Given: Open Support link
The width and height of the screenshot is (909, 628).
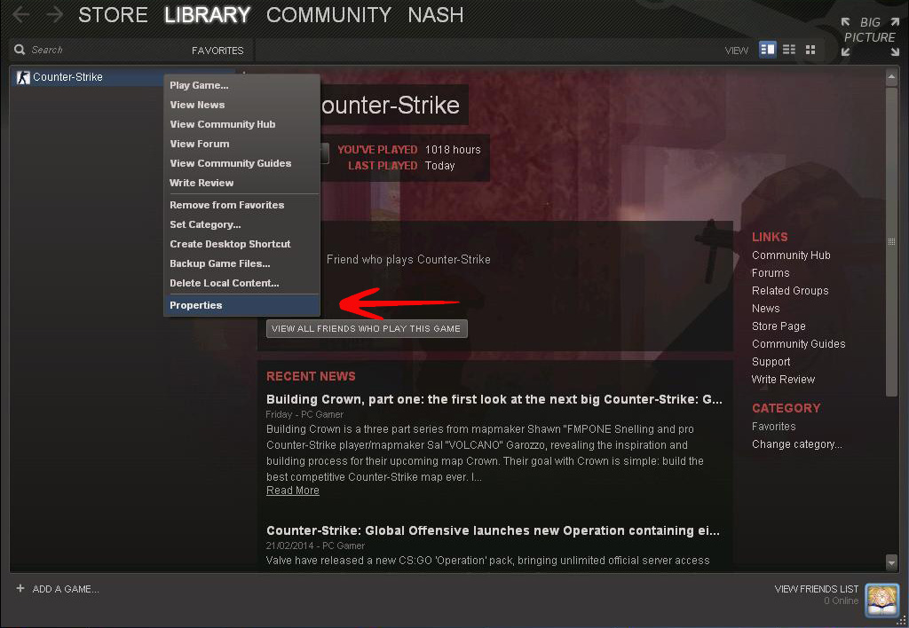Looking at the screenshot, I should point(771,362).
